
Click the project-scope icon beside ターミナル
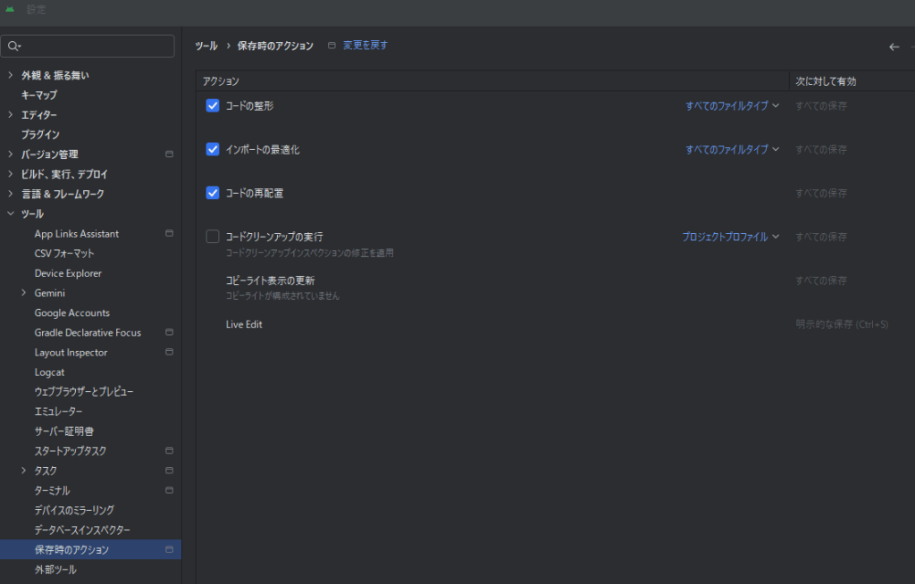point(169,490)
